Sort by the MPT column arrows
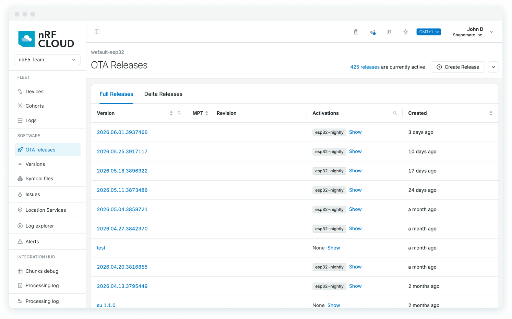Viewport: 512px width, 319px height. pos(207,113)
